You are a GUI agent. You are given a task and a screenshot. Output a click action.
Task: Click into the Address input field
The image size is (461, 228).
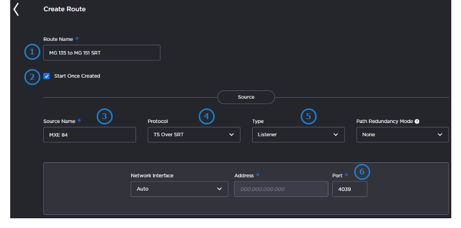[x=281, y=189]
